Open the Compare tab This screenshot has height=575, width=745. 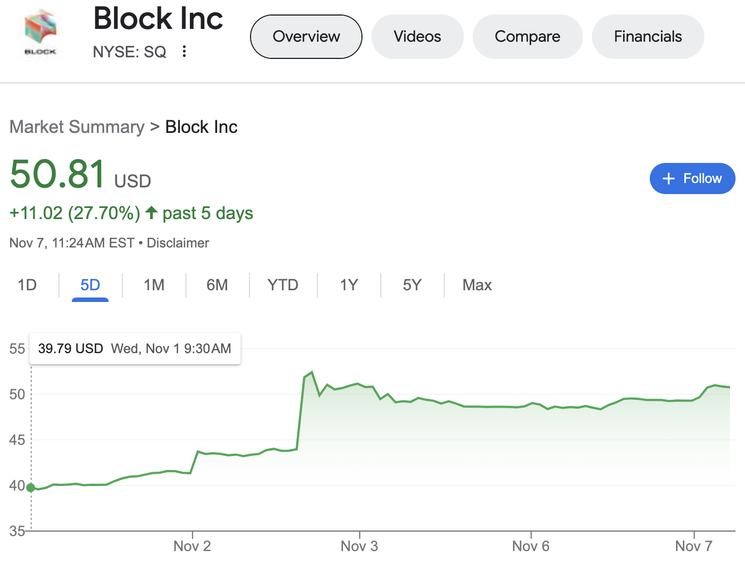(x=527, y=37)
